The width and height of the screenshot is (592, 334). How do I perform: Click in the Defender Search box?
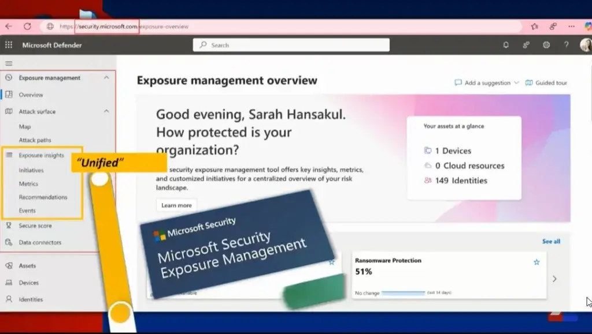click(291, 45)
